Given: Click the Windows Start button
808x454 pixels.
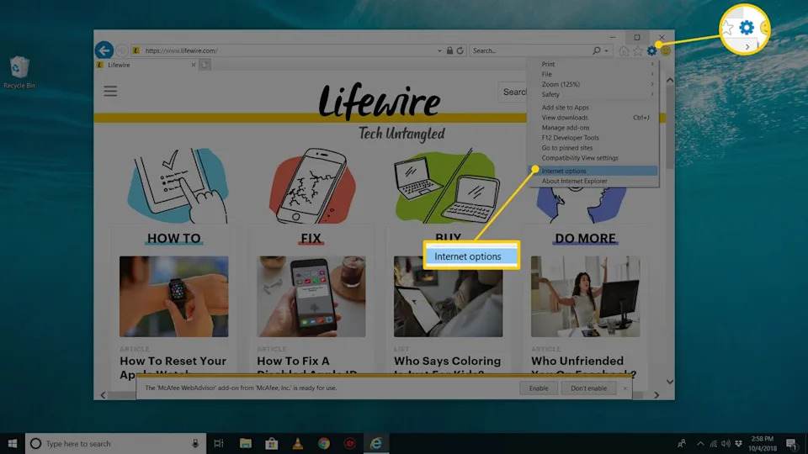Looking at the screenshot, I should (x=13, y=443).
